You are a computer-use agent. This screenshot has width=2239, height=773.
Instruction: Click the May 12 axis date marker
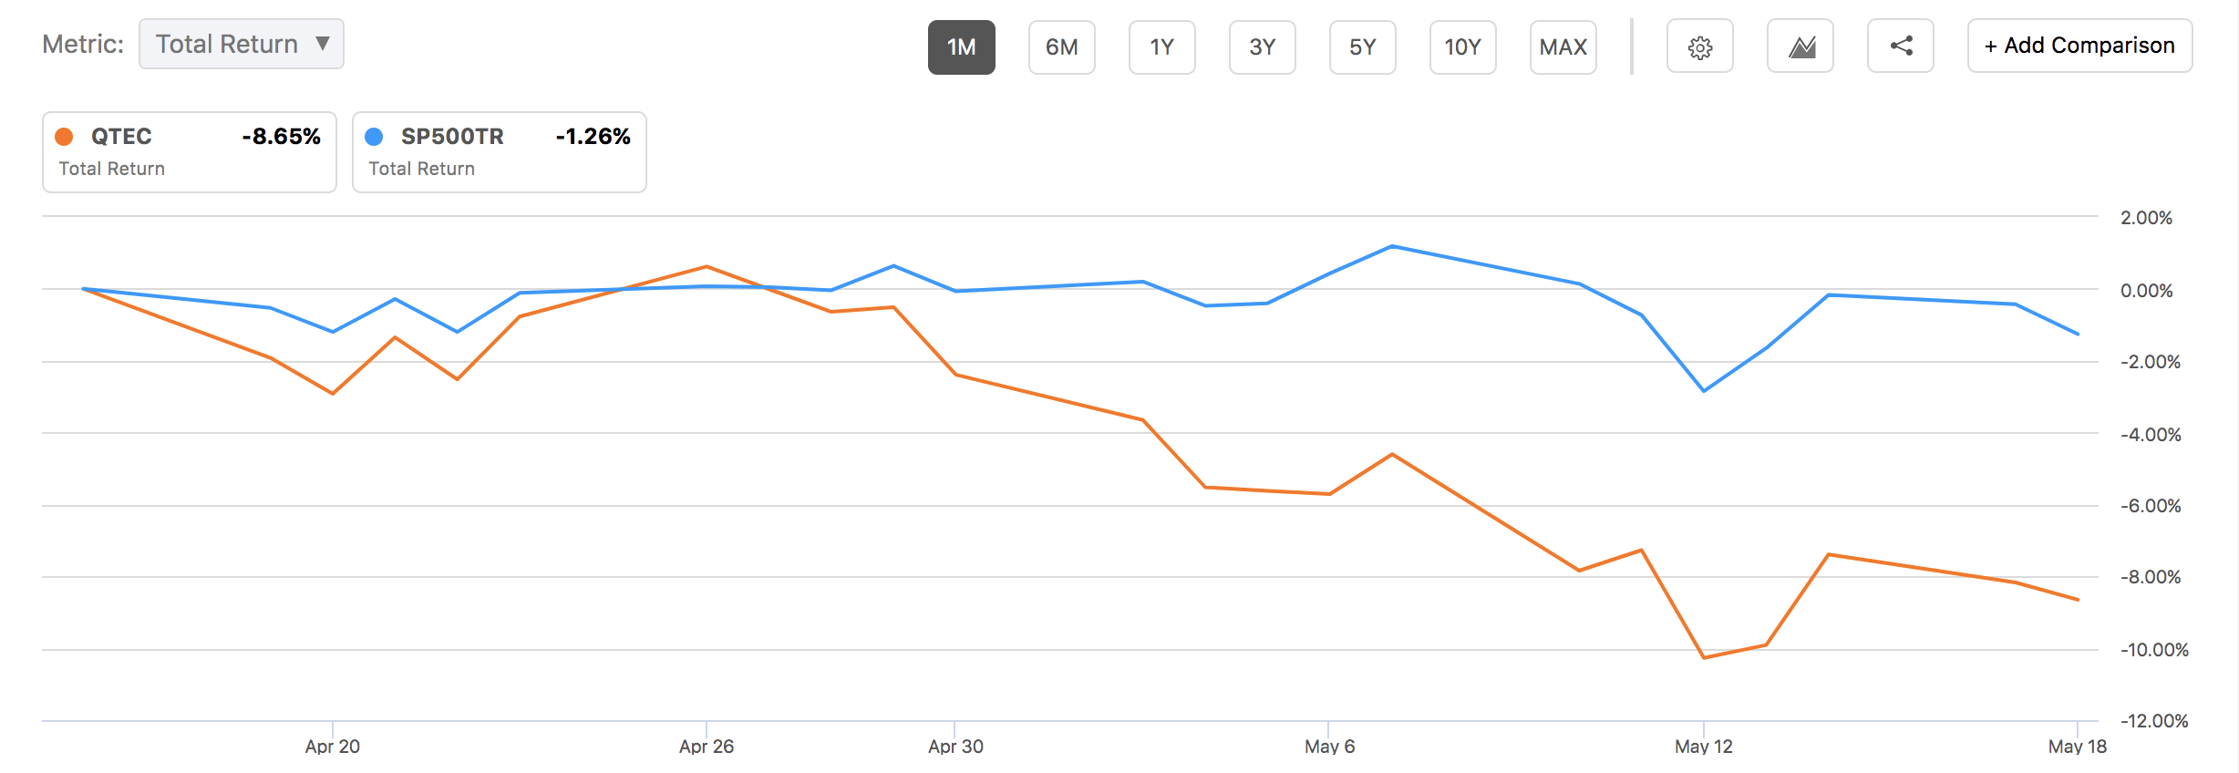pos(1703,747)
